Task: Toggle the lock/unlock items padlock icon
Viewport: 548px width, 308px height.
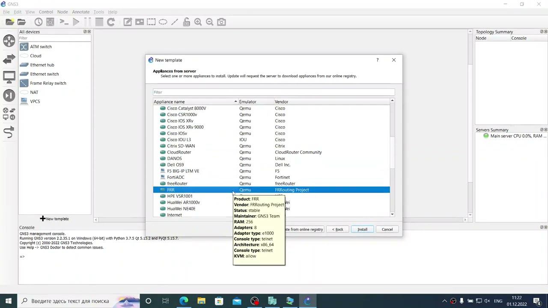Action: (186, 22)
